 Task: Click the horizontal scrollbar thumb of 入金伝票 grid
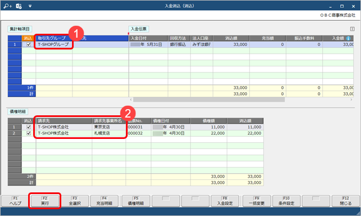pyautogui.click(x=209, y=100)
